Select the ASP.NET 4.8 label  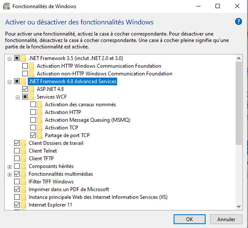pyautogui.click(x=50, y=89)
